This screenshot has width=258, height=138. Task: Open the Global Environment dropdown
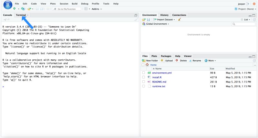pos(155,24)
